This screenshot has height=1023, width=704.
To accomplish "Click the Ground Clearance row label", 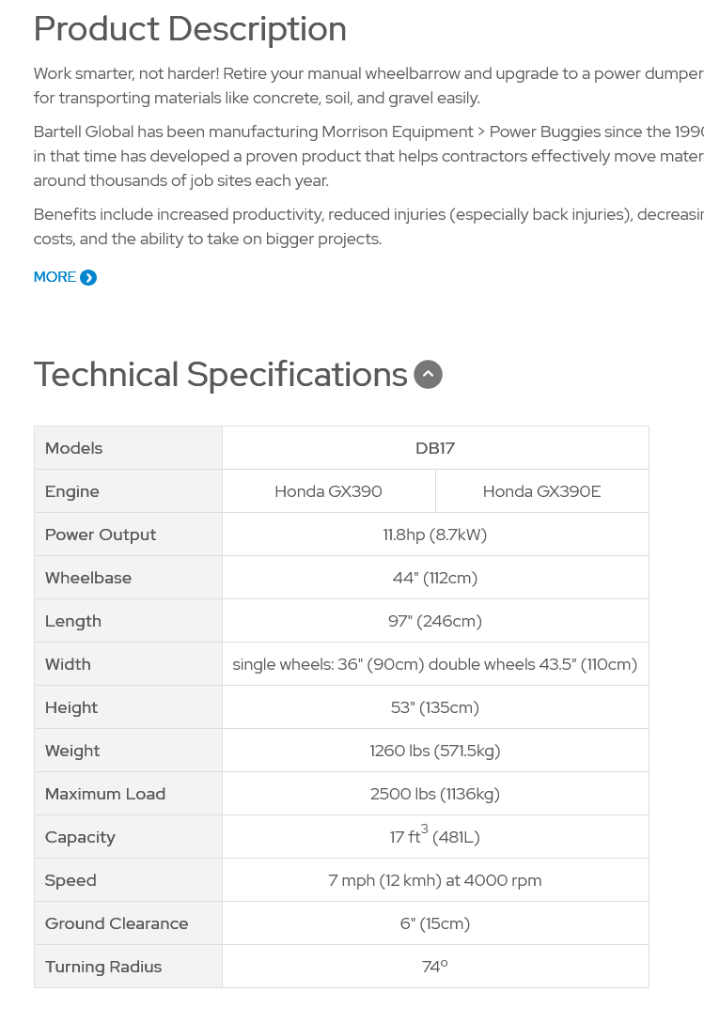I will (117, 923).
